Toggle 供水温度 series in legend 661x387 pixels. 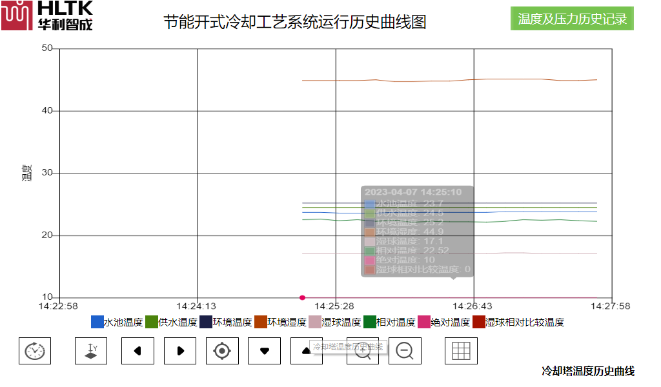[x=171, y=322]
